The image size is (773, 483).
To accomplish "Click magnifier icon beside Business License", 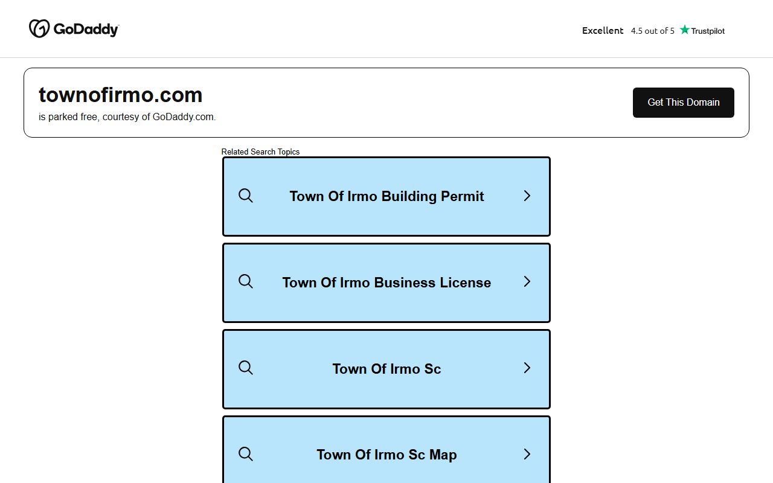I will [246, 281].
